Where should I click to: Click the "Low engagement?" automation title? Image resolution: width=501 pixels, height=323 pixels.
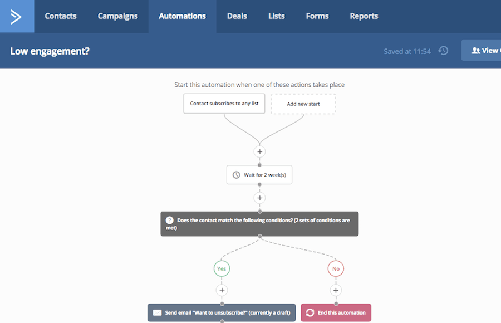tap(50, 51)
